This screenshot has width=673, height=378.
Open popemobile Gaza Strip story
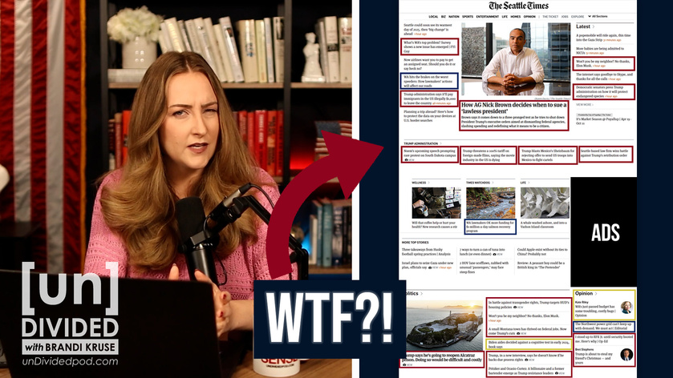point(603,38)
